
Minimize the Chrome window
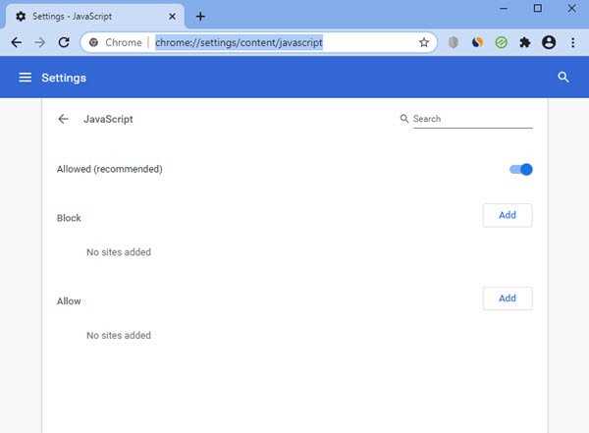click(x=504, y=8)
